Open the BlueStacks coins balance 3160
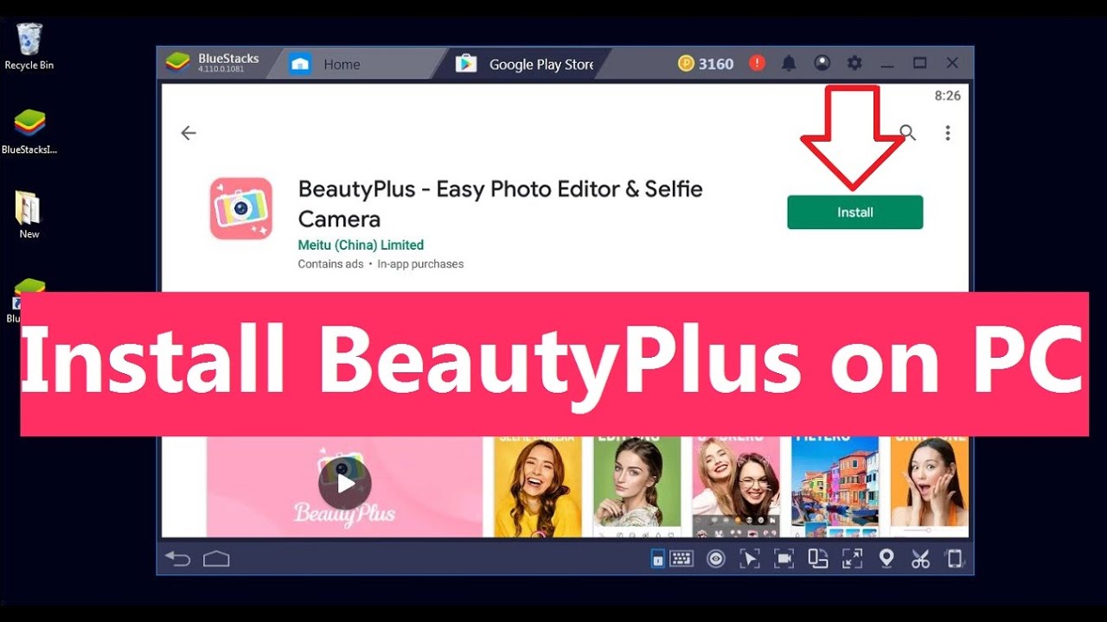The width and height of the screenshot is (1107, 622). point(706,63)
